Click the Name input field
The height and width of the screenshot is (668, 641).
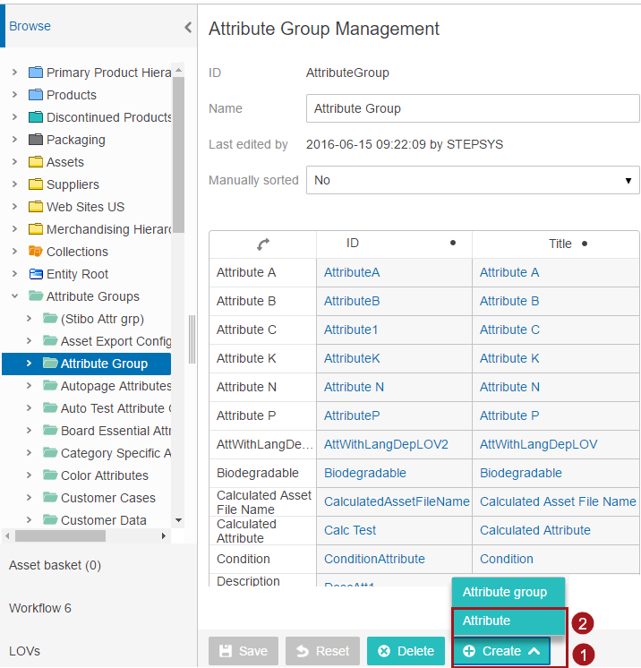pos(473,108)
